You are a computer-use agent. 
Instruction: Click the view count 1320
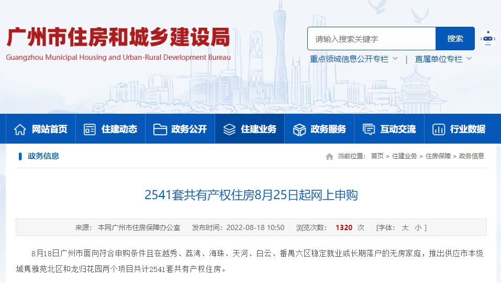344,227
